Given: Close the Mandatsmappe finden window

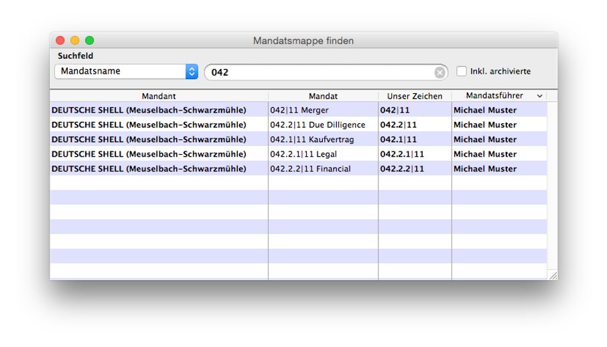Looking at the screenshot, I should [60, 40].
